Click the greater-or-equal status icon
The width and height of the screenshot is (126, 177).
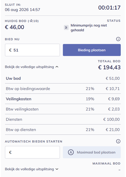(66, 27)
